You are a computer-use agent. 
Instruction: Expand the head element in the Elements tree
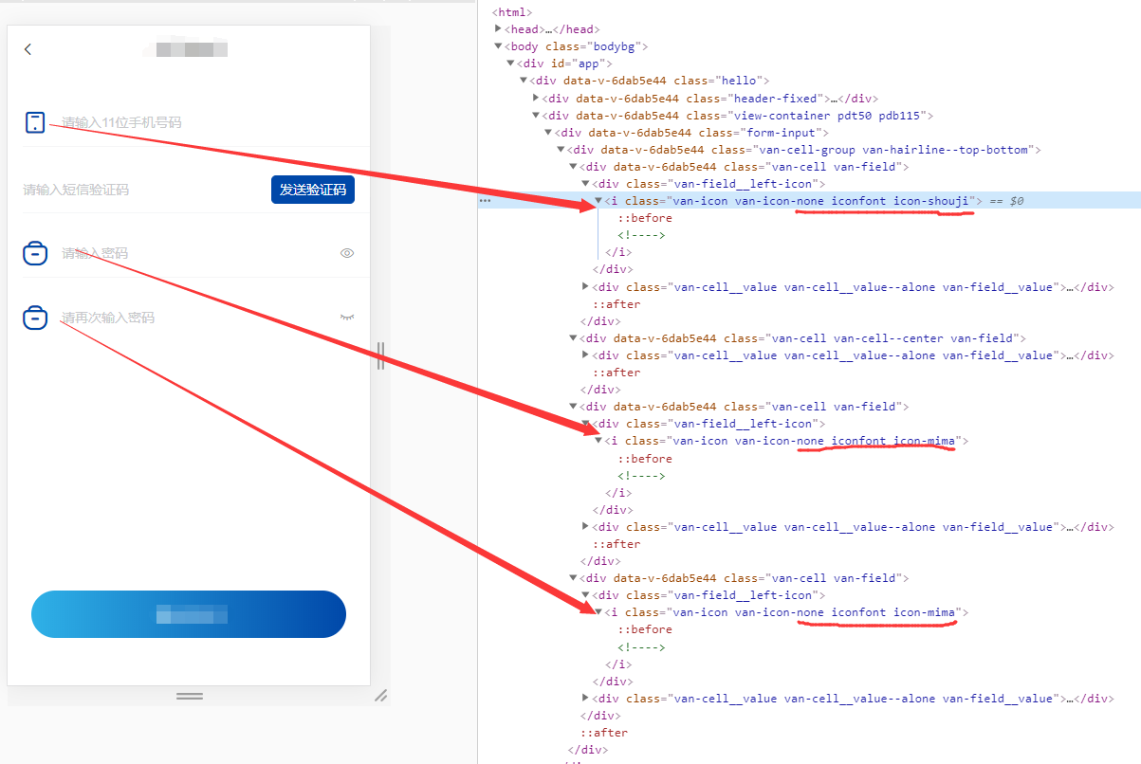tap(498, 28)
